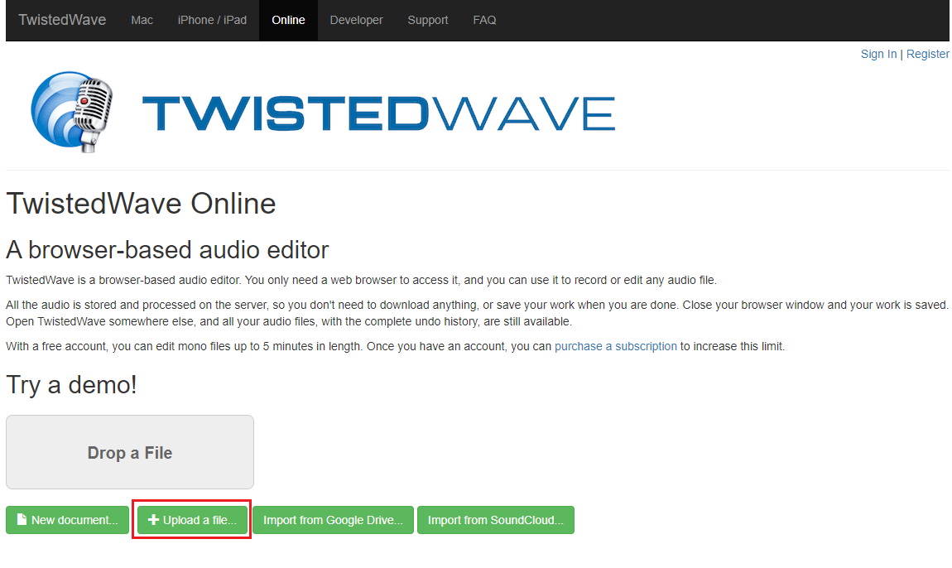This screenshot has height=568, width=952.
Task: Click the plus icon on Upload button
Action: pyautogui.click(x=154, y=520)
